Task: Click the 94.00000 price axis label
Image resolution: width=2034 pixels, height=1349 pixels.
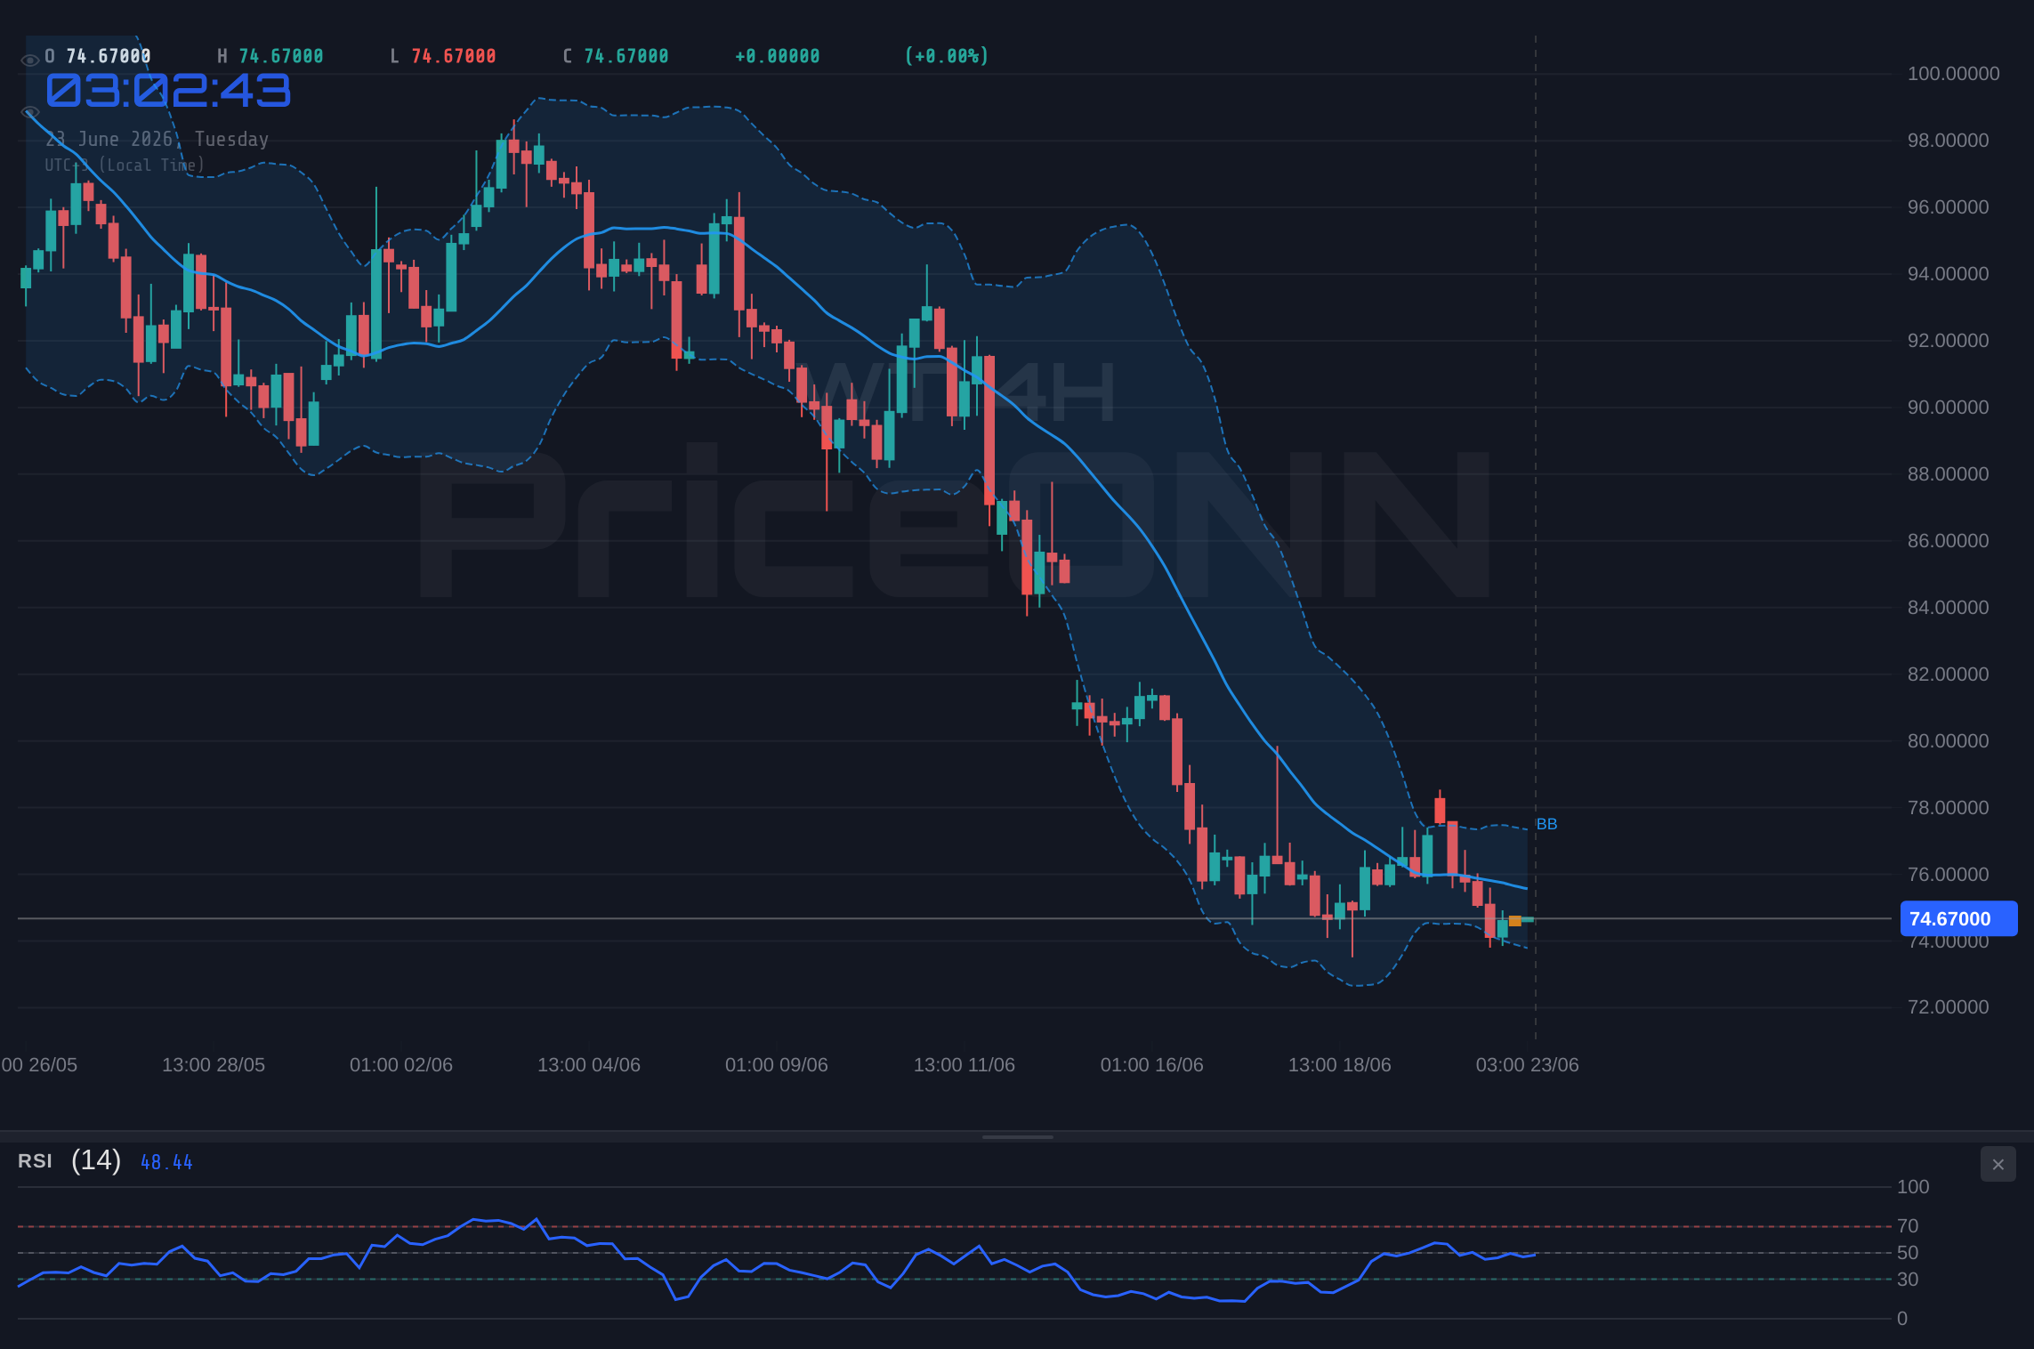Action: (1948, 274)
